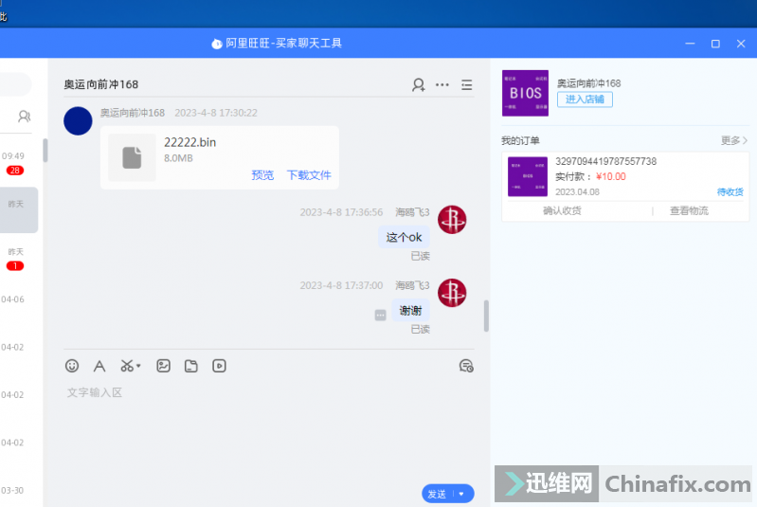Screen dimensions: 757x507
Task: Select the chat title 奥运向前冲168
Action: [100, 84]
